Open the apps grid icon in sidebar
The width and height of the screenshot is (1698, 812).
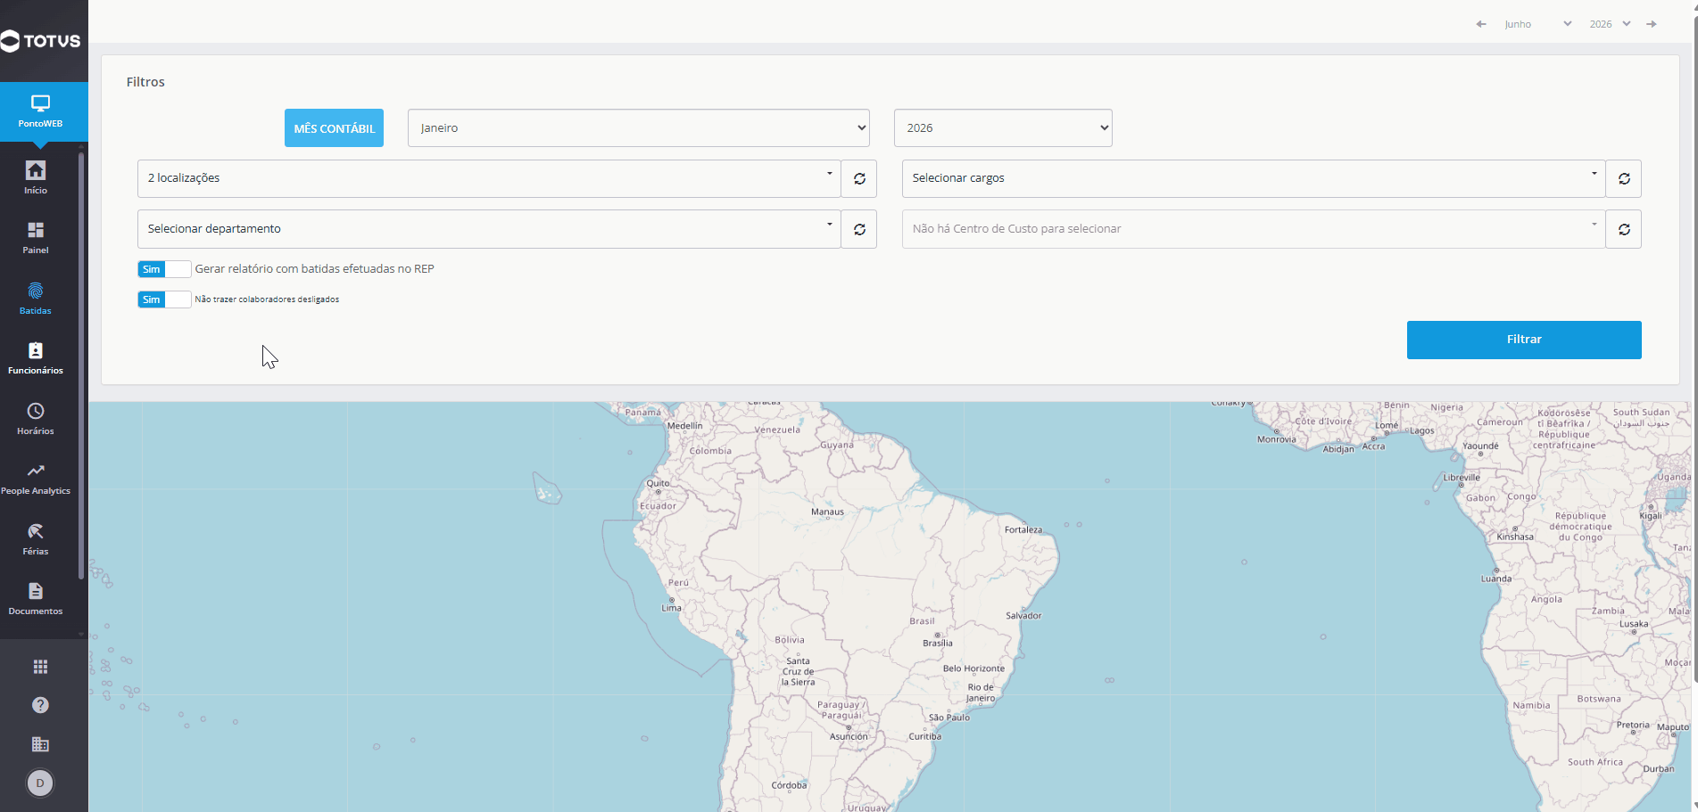[40, 667]
